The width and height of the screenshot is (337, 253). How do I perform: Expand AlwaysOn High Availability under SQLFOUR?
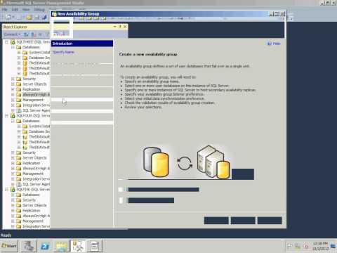pos(13,169)
